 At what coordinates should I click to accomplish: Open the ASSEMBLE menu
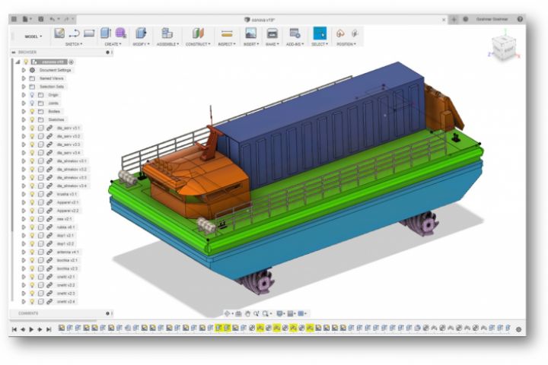pos(167,44)
